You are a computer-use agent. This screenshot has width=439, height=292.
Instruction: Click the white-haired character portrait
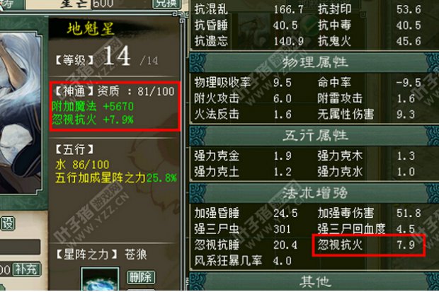click(x=19, y=112)
